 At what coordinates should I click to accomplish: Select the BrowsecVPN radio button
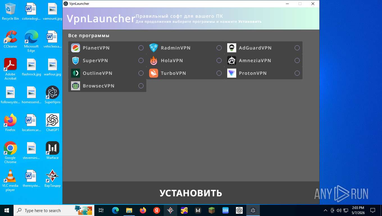pos(141,86)
